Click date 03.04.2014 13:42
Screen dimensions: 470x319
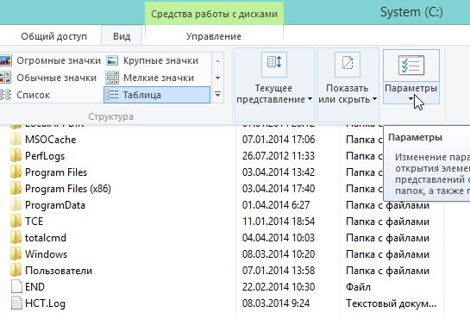[x=279, y=172]
